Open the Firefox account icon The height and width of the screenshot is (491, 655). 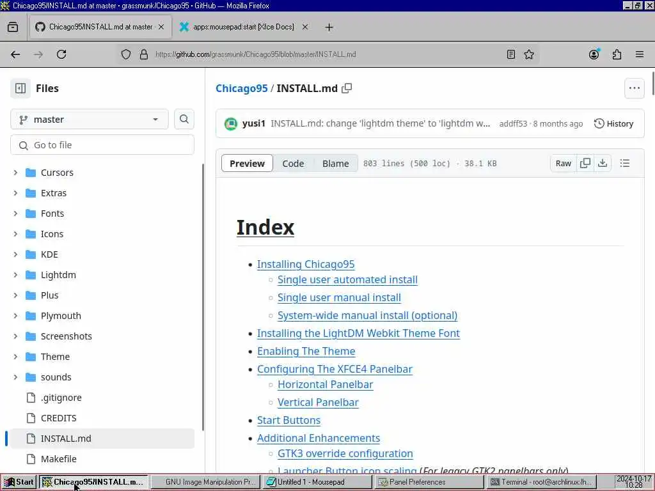click(594, 54)
